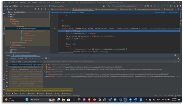Select opened file target icon in Project panel
This screenshot has height=105, width=183.
coord(35,9)
